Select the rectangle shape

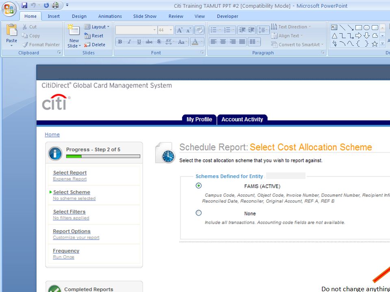[x=359, y=27]
